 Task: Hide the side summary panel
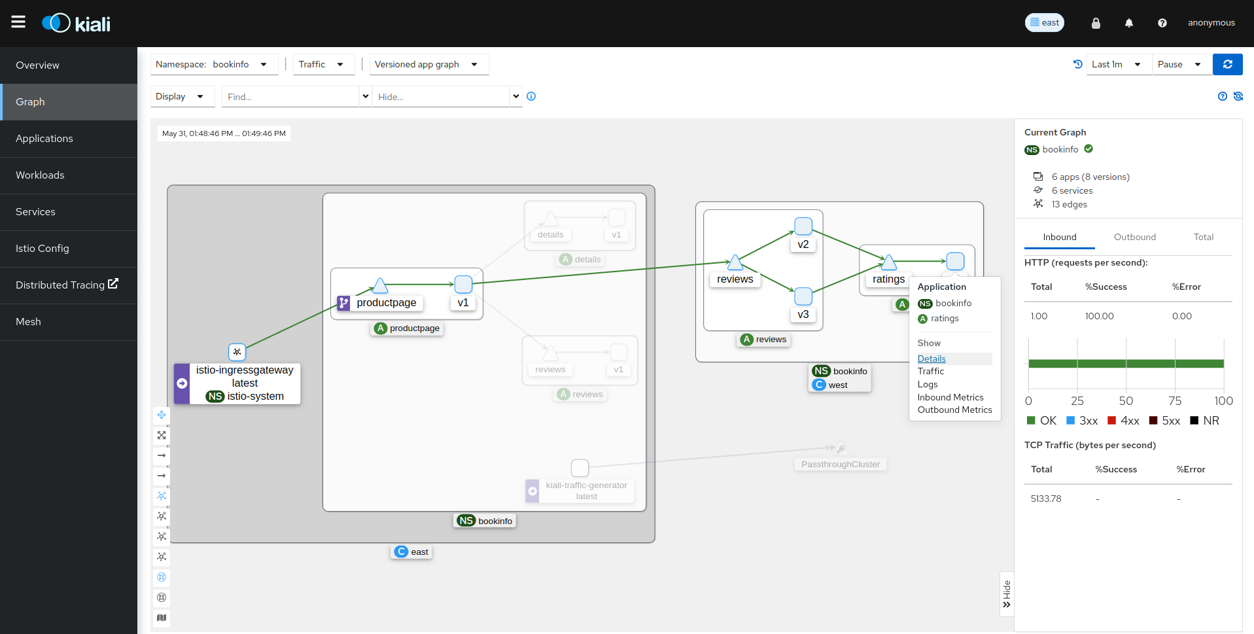(x=1007, y=594)
